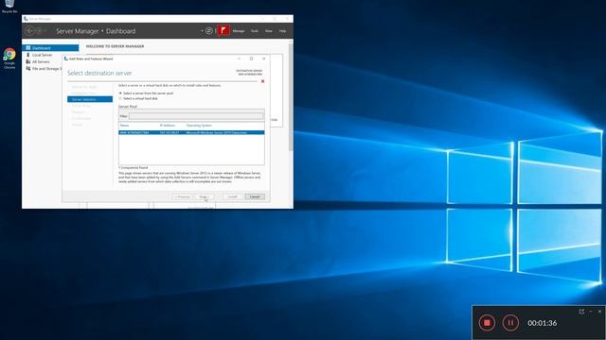Open the View menu
Screen dimensions: 606x340
pyautogui.click(x=269, y=31)
